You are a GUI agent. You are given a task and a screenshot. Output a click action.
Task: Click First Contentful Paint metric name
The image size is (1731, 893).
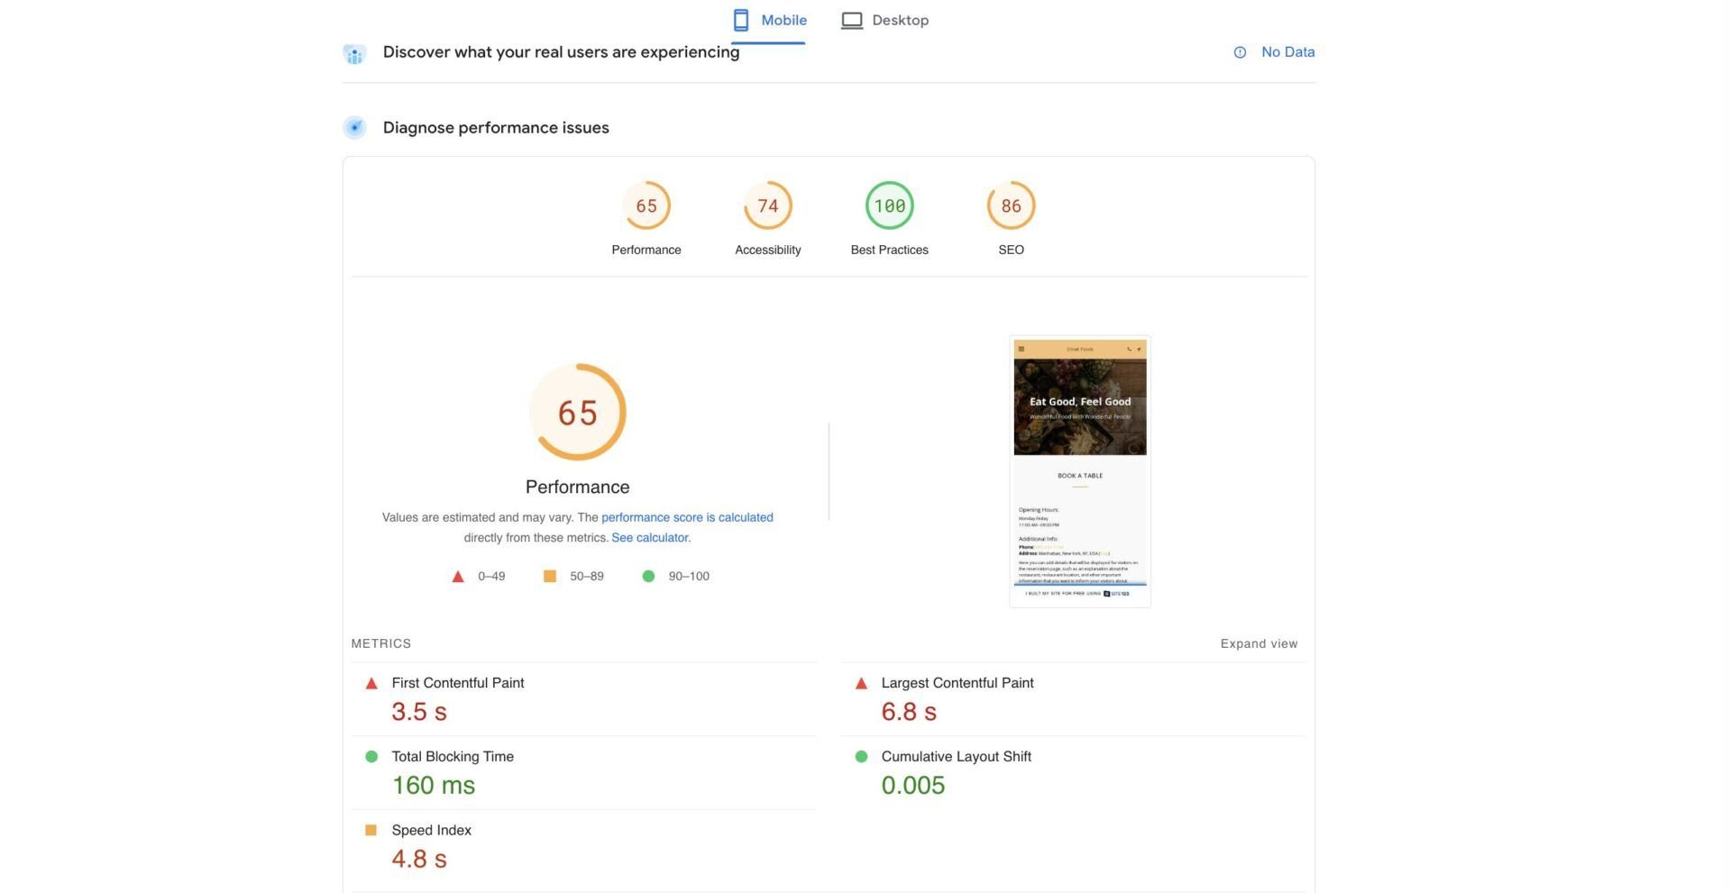coord(458,683)
